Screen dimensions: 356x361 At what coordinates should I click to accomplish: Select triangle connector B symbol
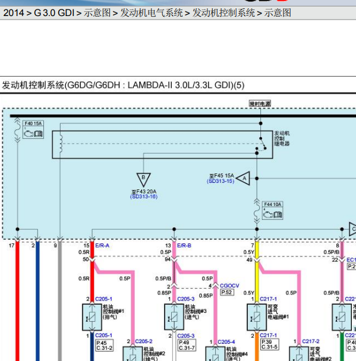coord(143,179)
